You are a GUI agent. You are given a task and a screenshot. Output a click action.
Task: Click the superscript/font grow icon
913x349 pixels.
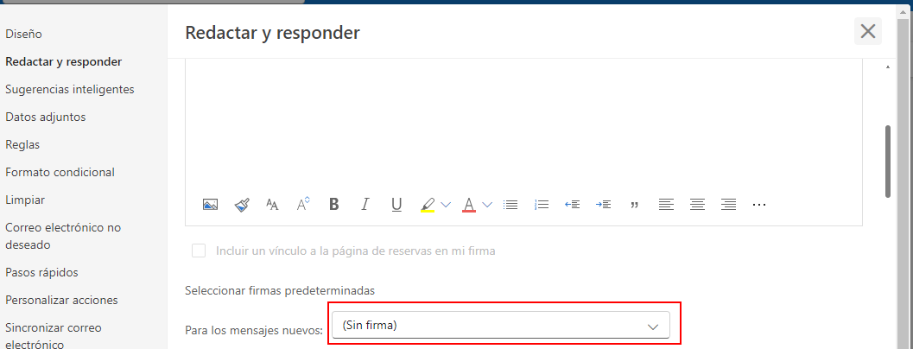tap(303, 204)
